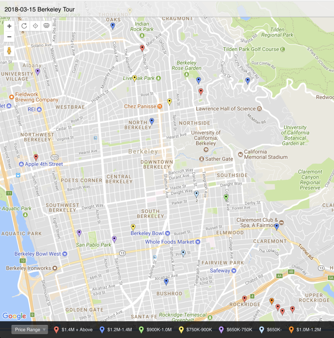The image size is (334, 338).
Task: Click the Rockridge-Temescal Greenbelt park icon
Action: coord(210,317)
